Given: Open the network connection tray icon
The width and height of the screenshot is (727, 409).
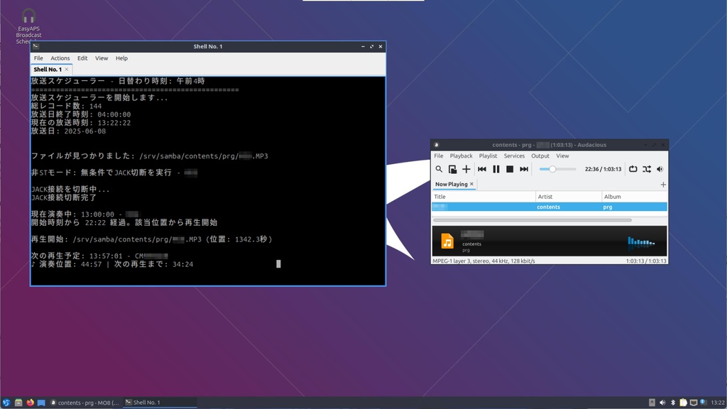Looking at the screenshot, I should coord(694,403).
